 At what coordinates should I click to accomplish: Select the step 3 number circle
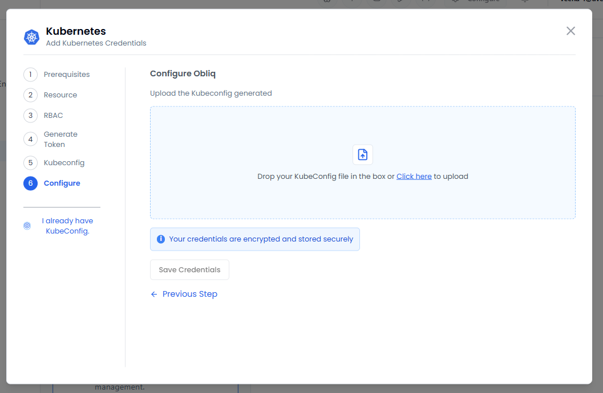[x=30, y=116]
